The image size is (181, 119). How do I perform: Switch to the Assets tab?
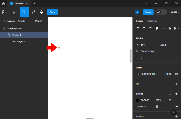coord(21,21)
